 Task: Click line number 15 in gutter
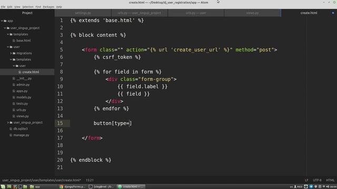60,123
